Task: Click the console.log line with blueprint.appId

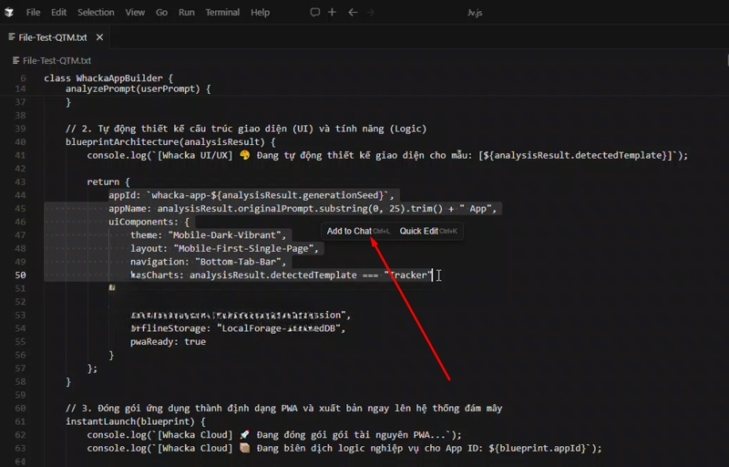Action: pyautogui.click(x=344, y=449)
